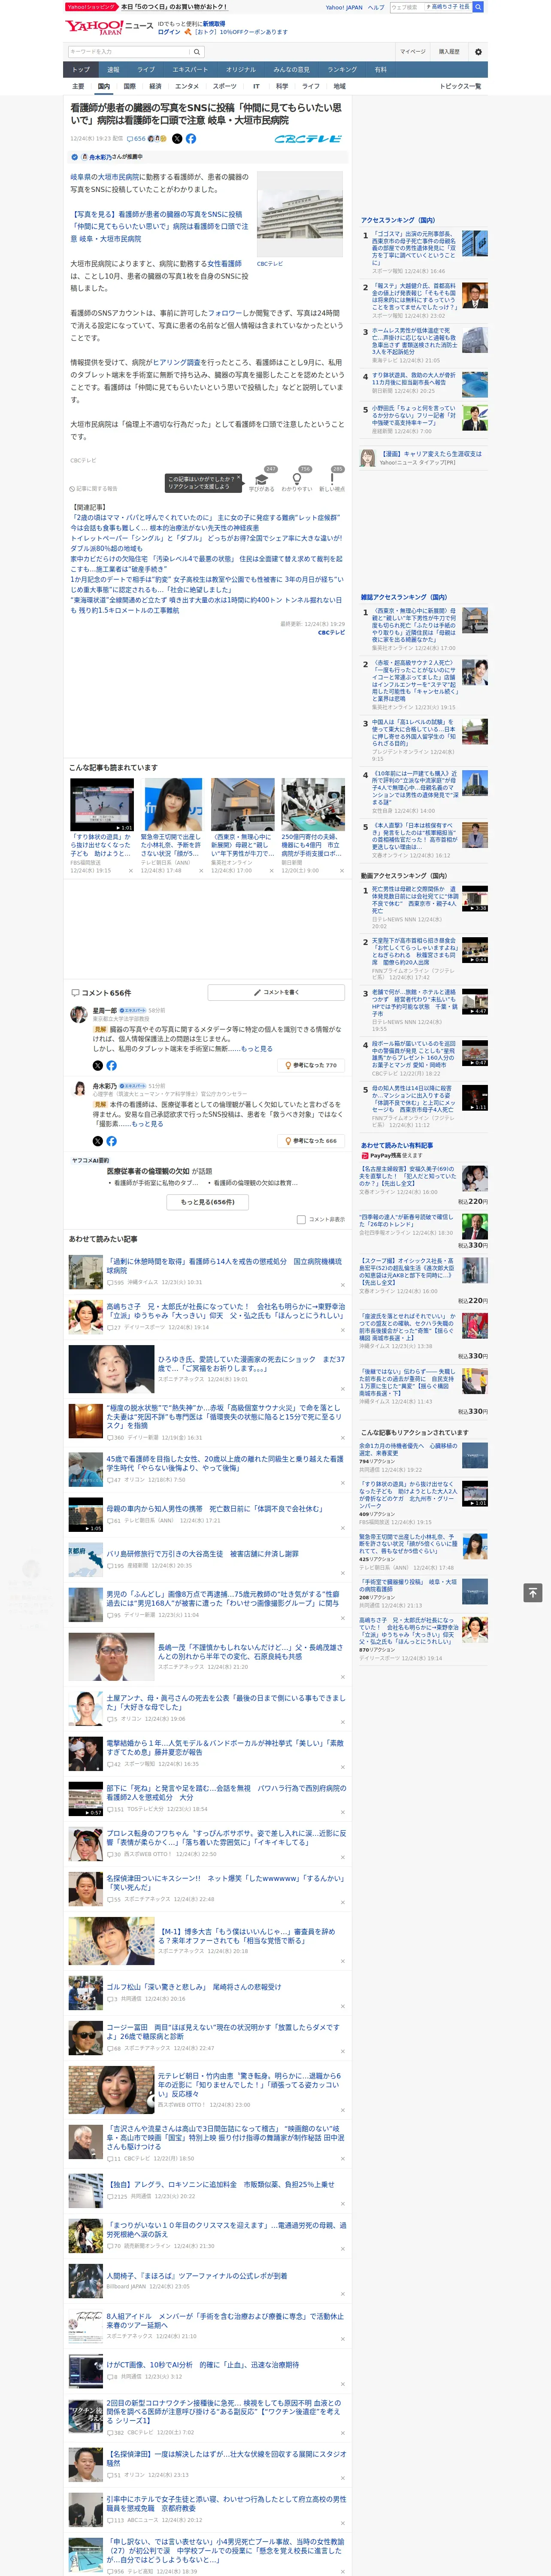The height and width of the screenshot is (2576, 551).
Task: Expand 舟木彩乃's comment with もっと見る
Action: click(147, 1124)
